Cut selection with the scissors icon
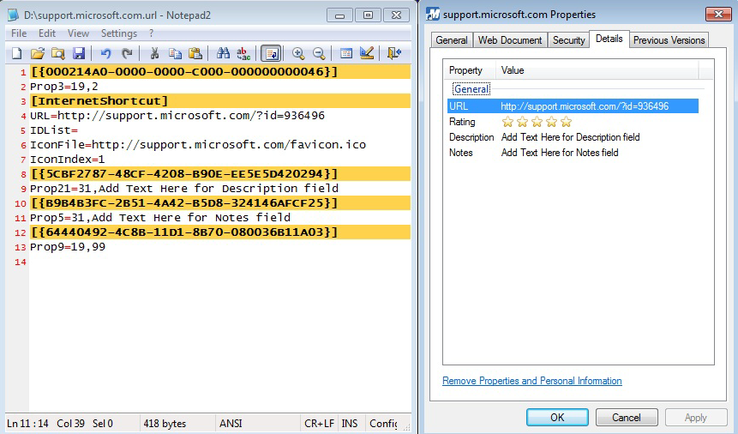 click(154, 53)
